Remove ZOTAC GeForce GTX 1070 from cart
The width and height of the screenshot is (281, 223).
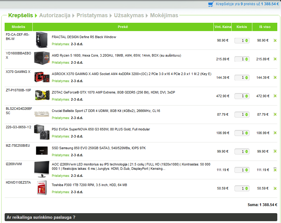tap(275, 96)
